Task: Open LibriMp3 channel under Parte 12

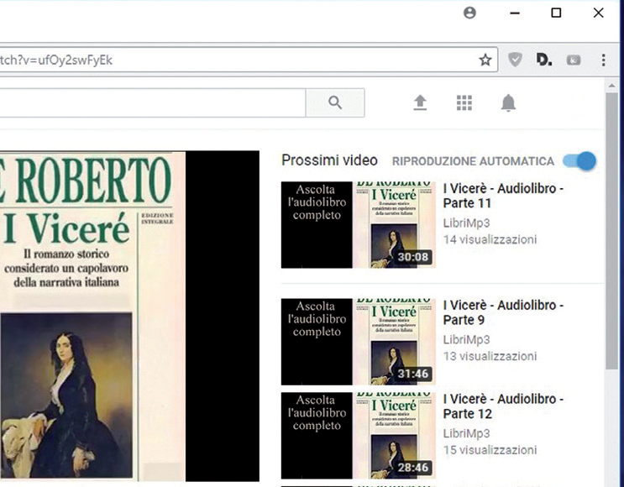Action: tap(466, 434)
